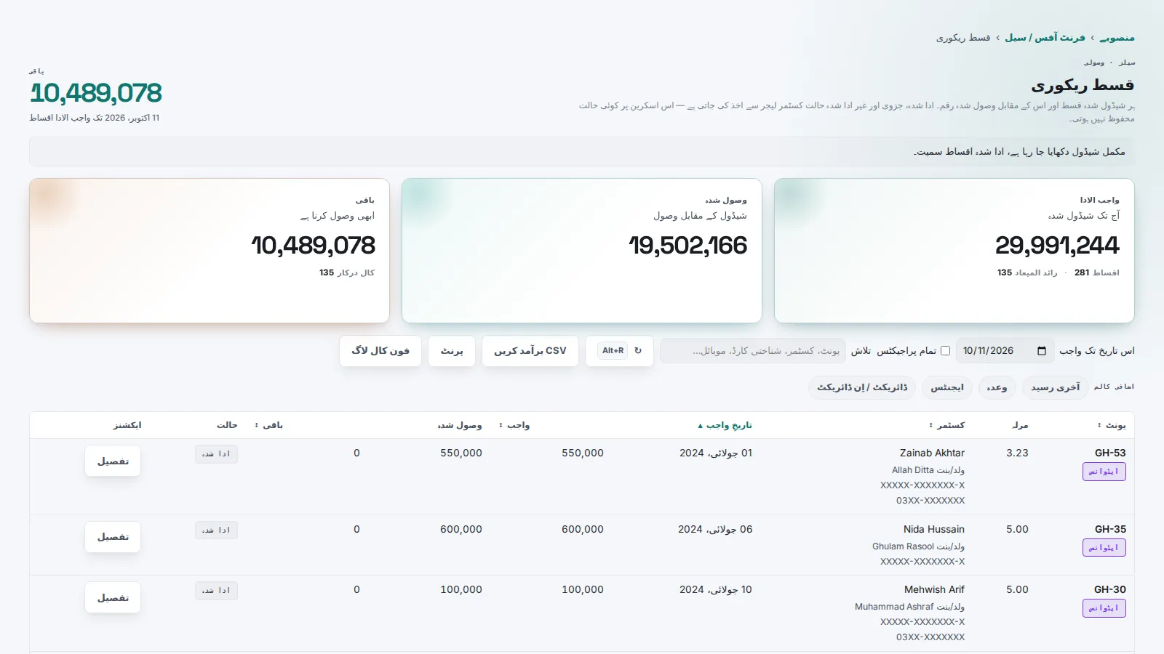1164x654 pixels.
Task: Click customer name Mehwish Arif
Action: 935,589
